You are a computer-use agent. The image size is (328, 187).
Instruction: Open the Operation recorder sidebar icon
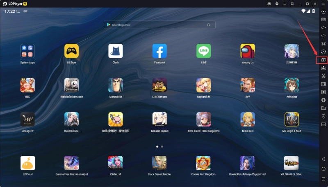(x=323, y=52)
